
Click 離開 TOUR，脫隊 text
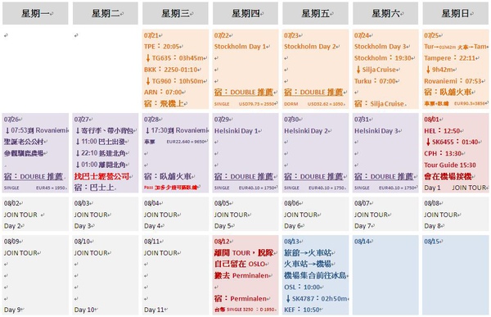(x=244, y=253)
